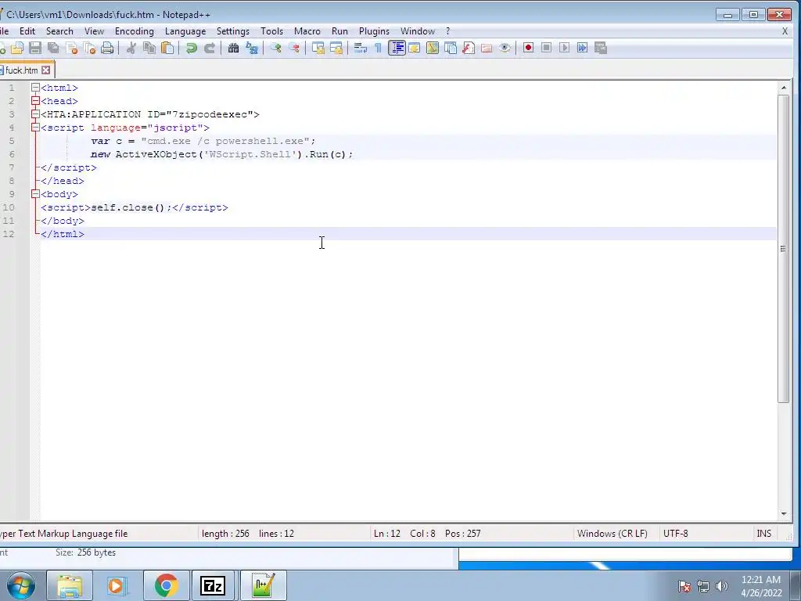
Task: Open the ? help menu
Action: pyautogui.click(x=448, y=31)
